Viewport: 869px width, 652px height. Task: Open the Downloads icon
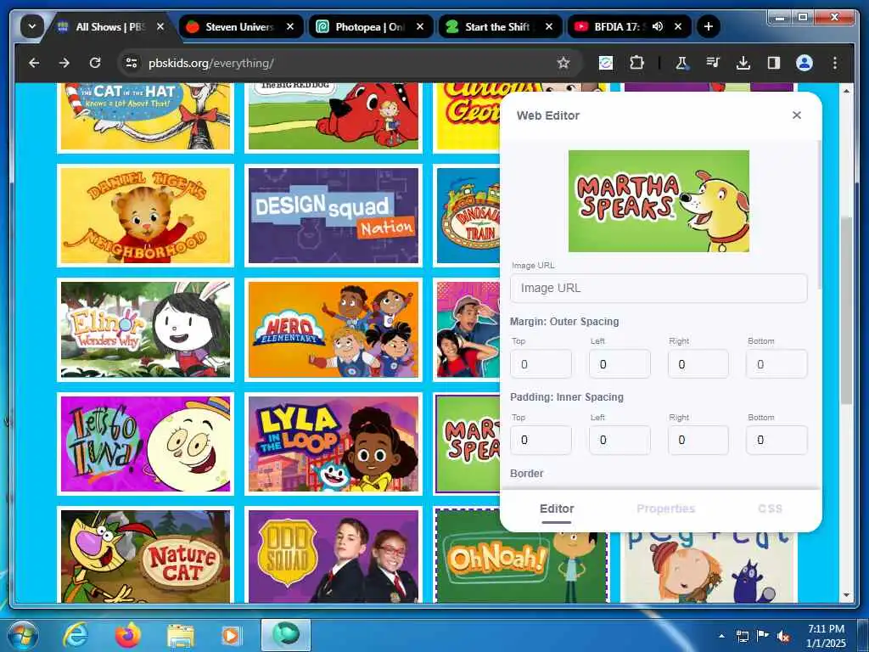pos(743,63)
